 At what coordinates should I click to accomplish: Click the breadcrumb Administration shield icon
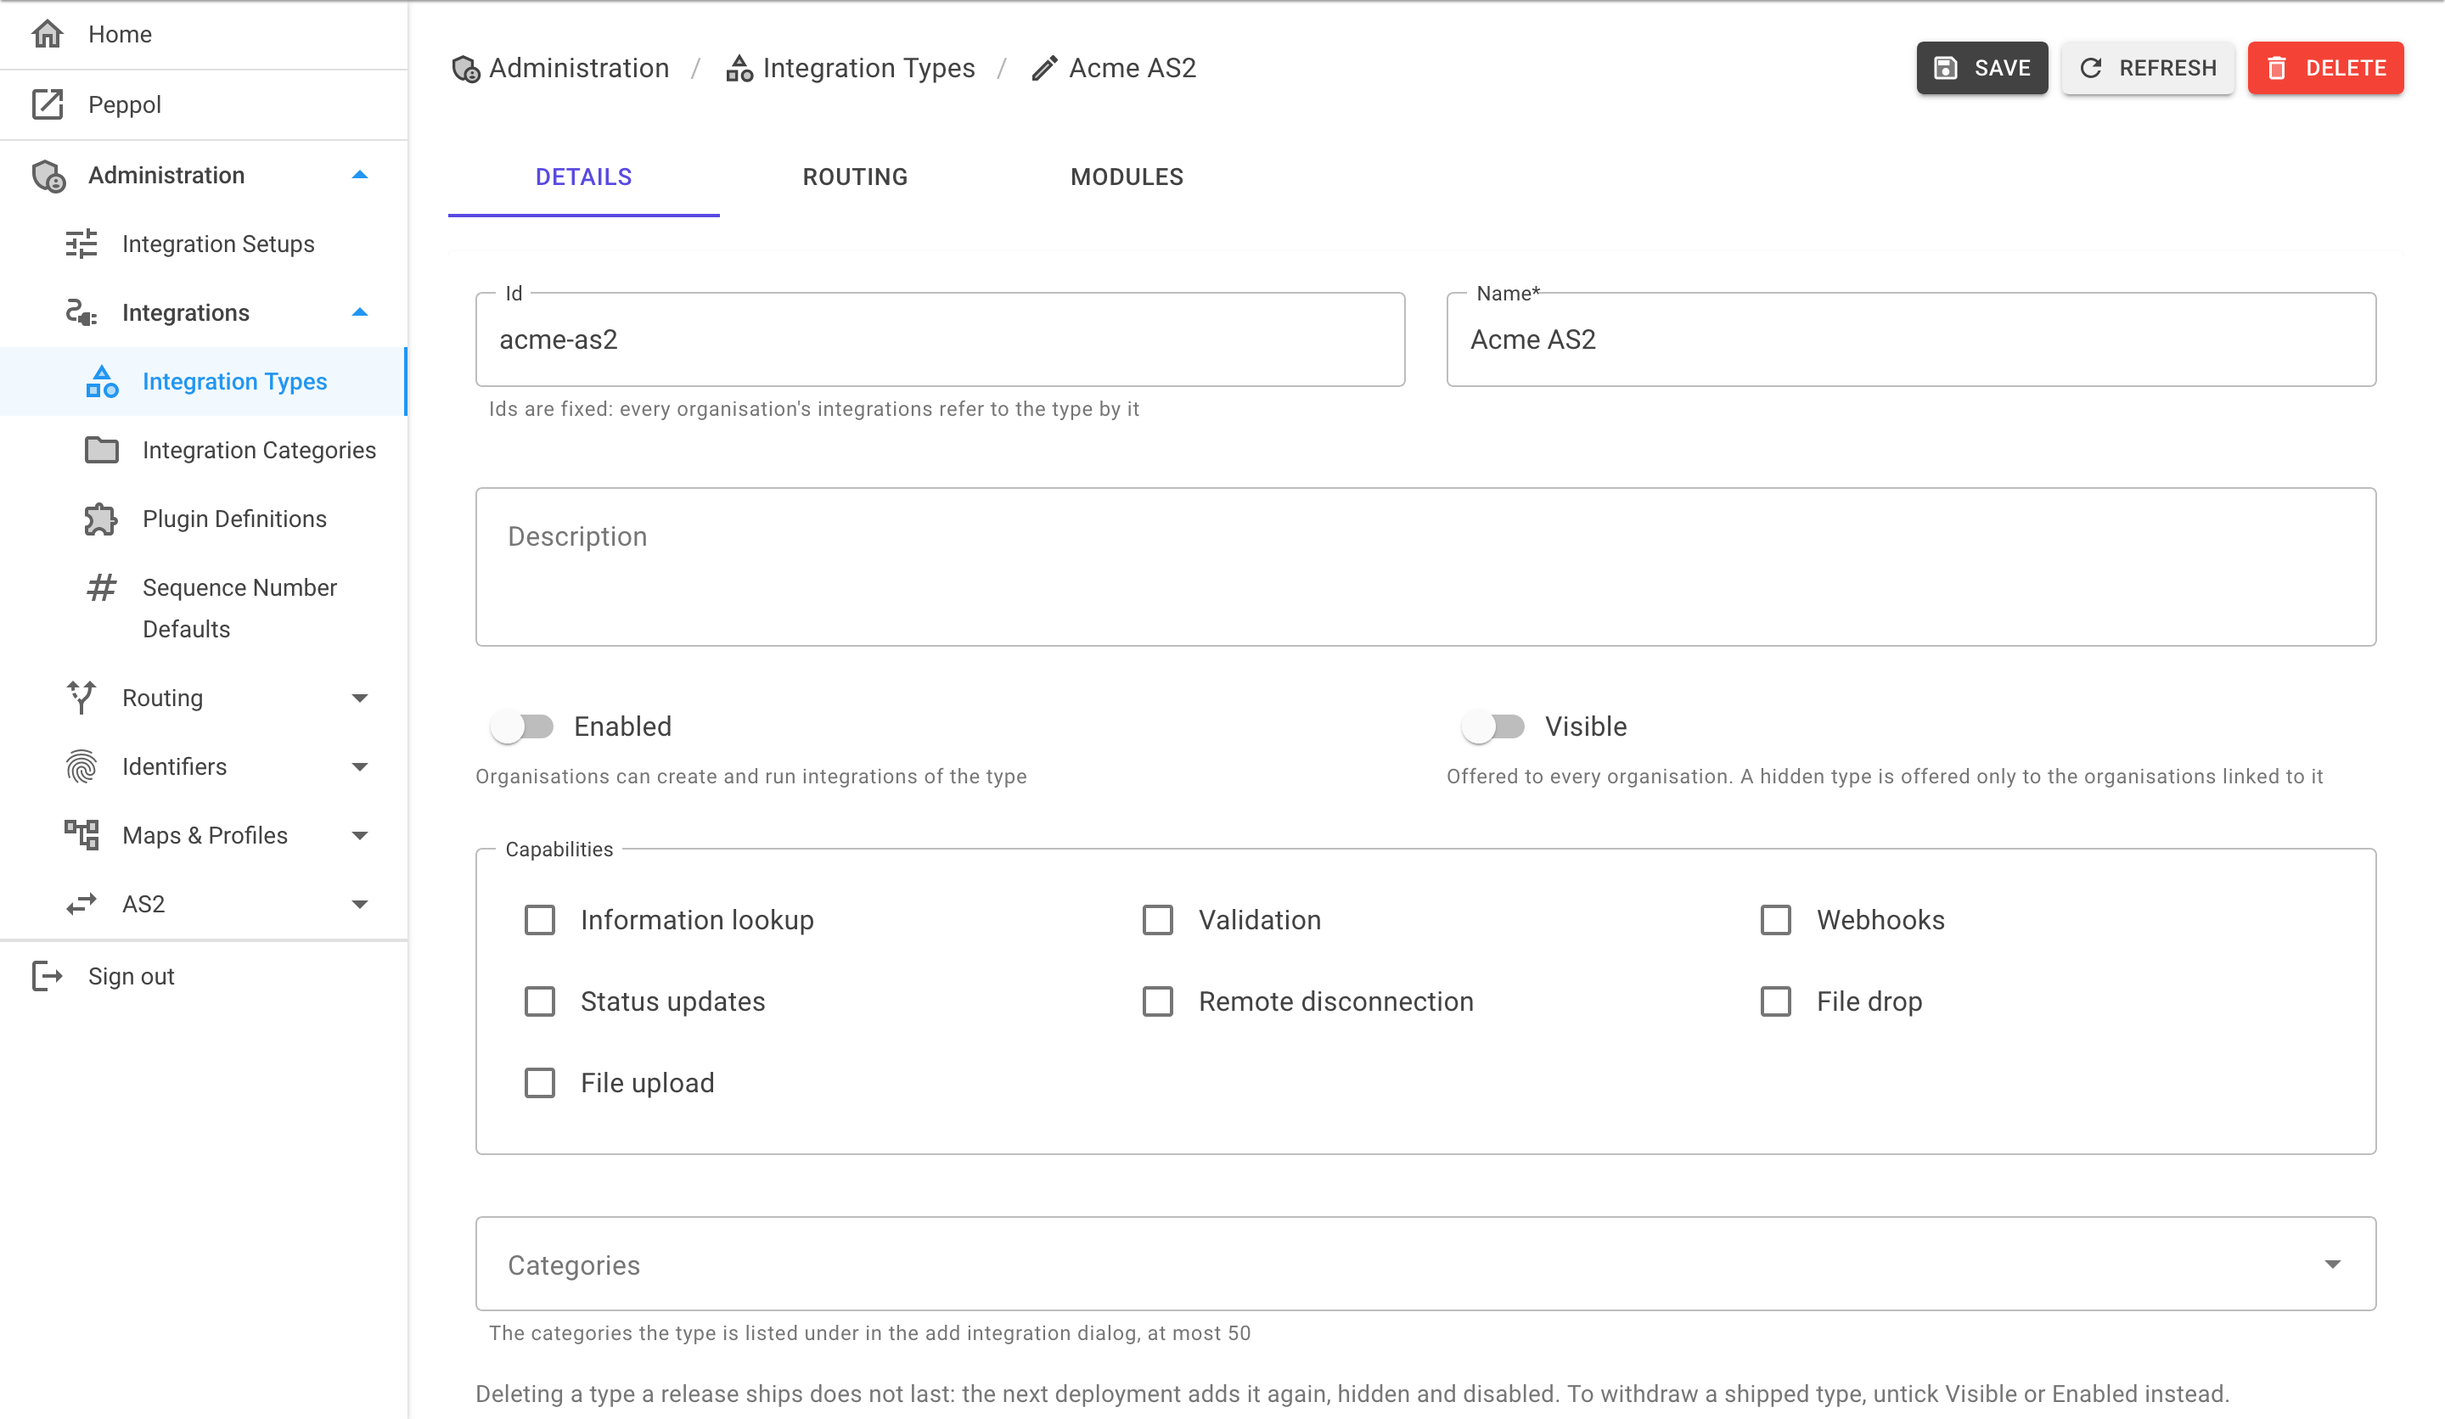(x=467, y=69)
